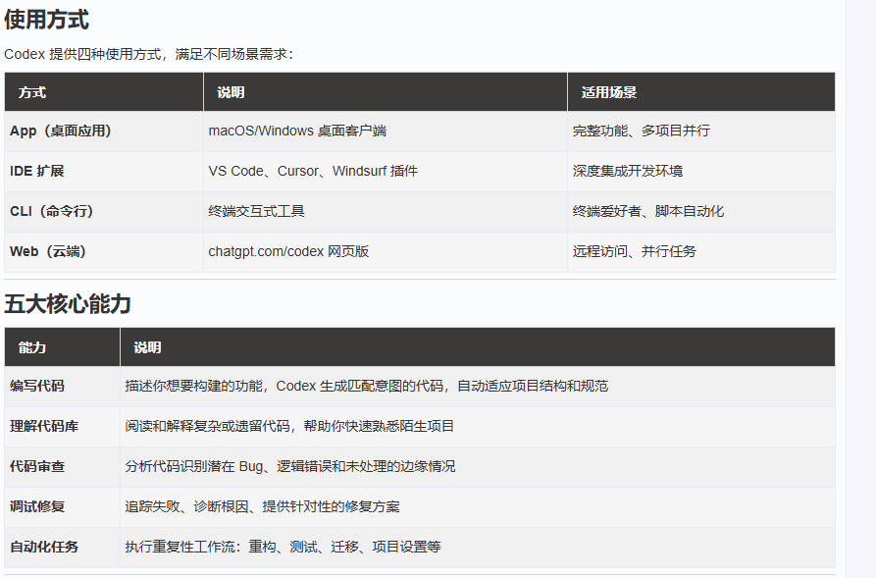Click the 远程访问、并行任务 scenario cell

pos(635,251)
